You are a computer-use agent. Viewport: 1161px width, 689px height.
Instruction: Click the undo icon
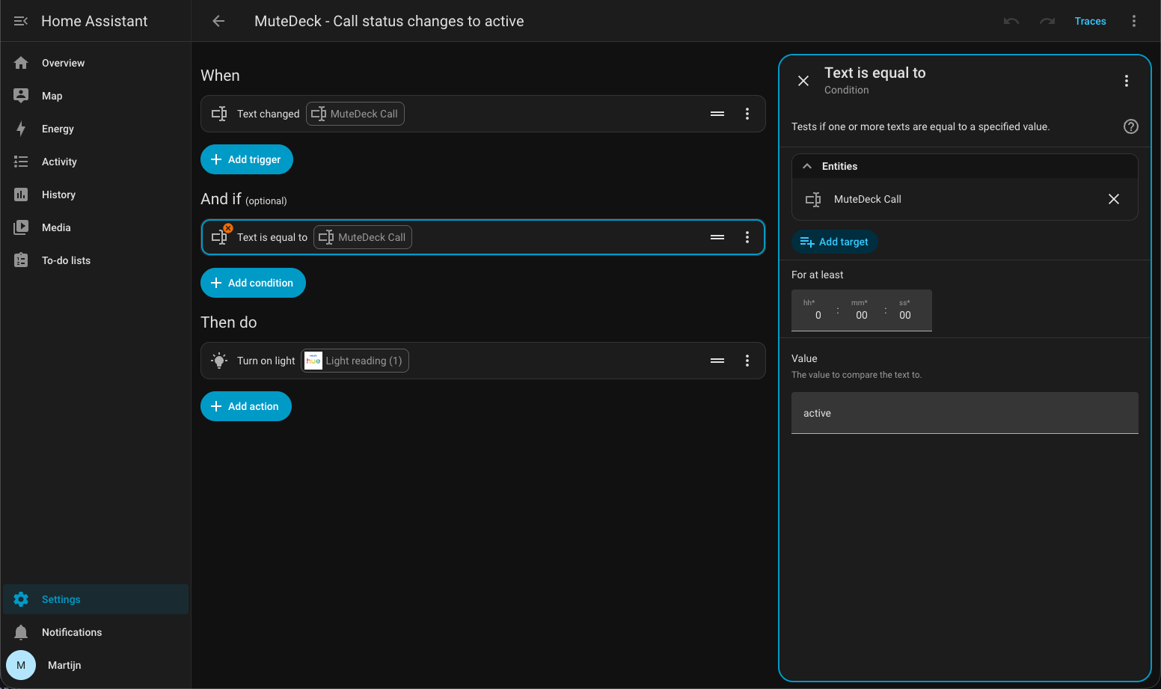point(1011,21)
